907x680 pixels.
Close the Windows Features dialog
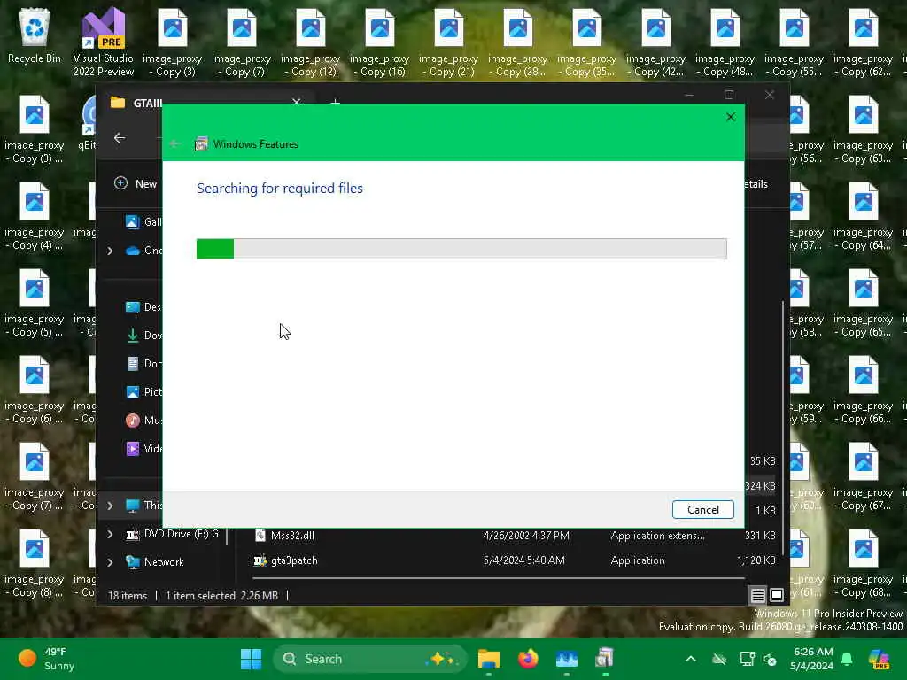pyautogui.click(x=731, y=117)
